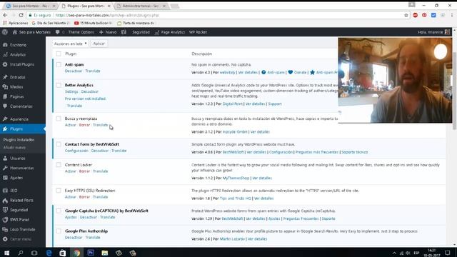This screenshot has height=257, width=457.
Task: Switch to first Seo para Mortales tab
Action: 30,6
